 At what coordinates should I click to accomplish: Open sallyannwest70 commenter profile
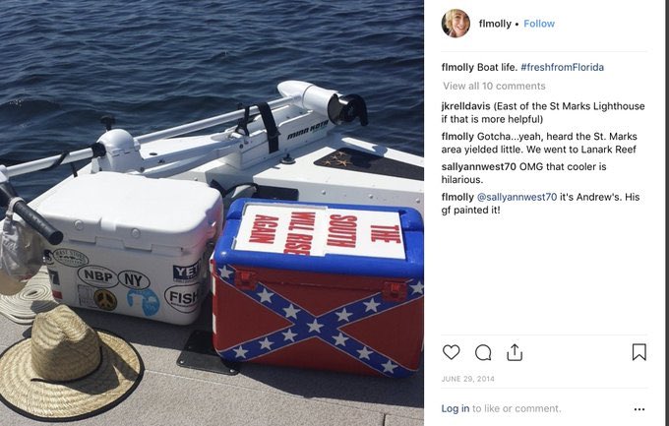click(x=479, y=167)
